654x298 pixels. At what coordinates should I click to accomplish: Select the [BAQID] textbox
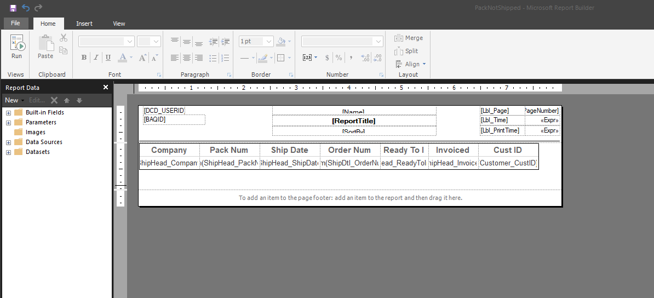(x=174, y=120)
